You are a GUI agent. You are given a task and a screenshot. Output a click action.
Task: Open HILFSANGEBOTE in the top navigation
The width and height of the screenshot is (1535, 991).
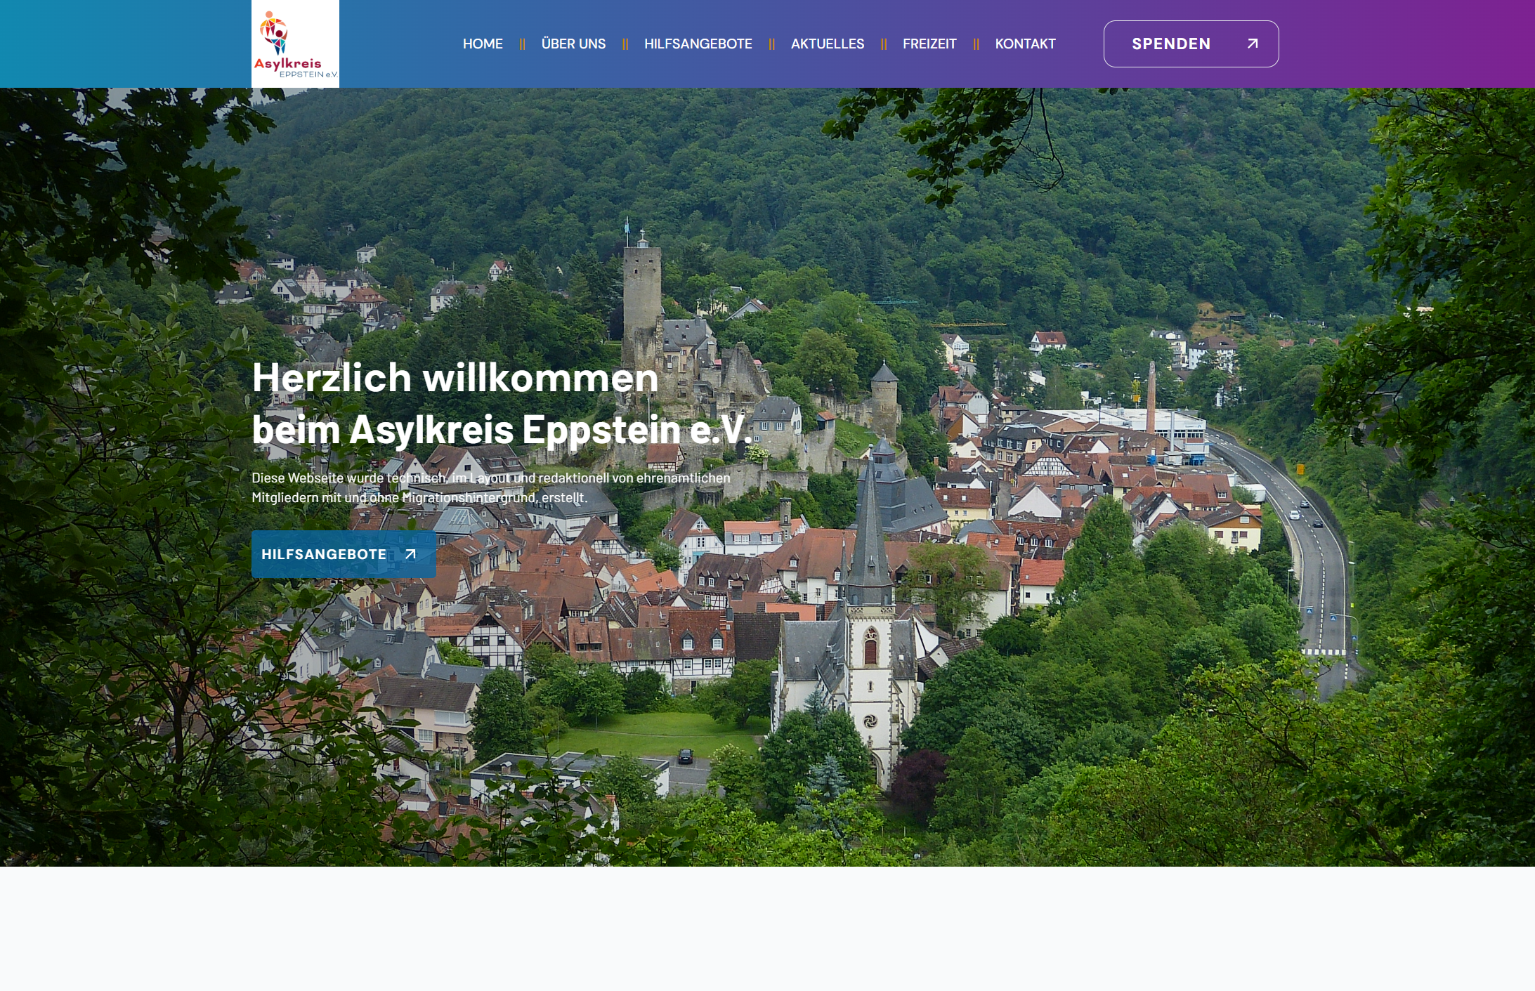pos(698,44)
